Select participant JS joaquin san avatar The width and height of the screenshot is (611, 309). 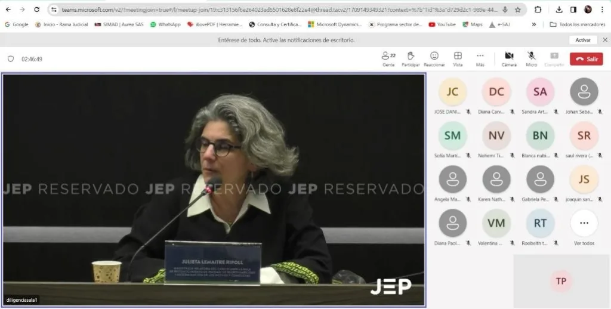coord(584,179)
